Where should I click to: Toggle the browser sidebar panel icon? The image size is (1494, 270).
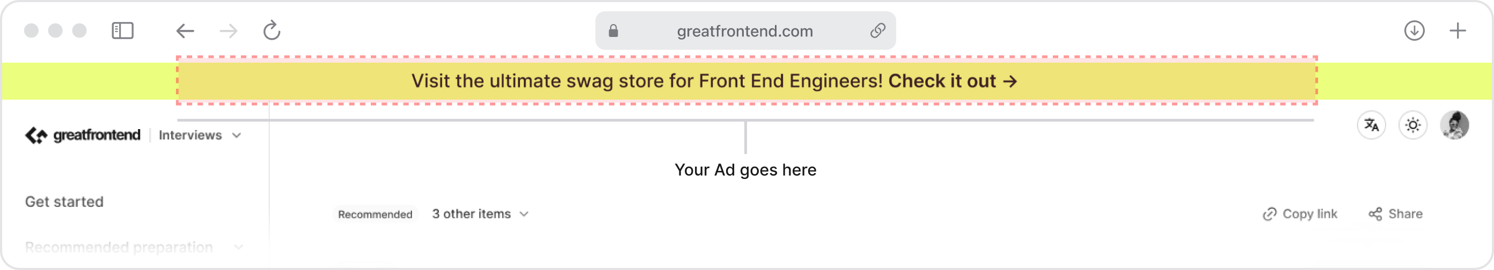click(x=122, y=31)
